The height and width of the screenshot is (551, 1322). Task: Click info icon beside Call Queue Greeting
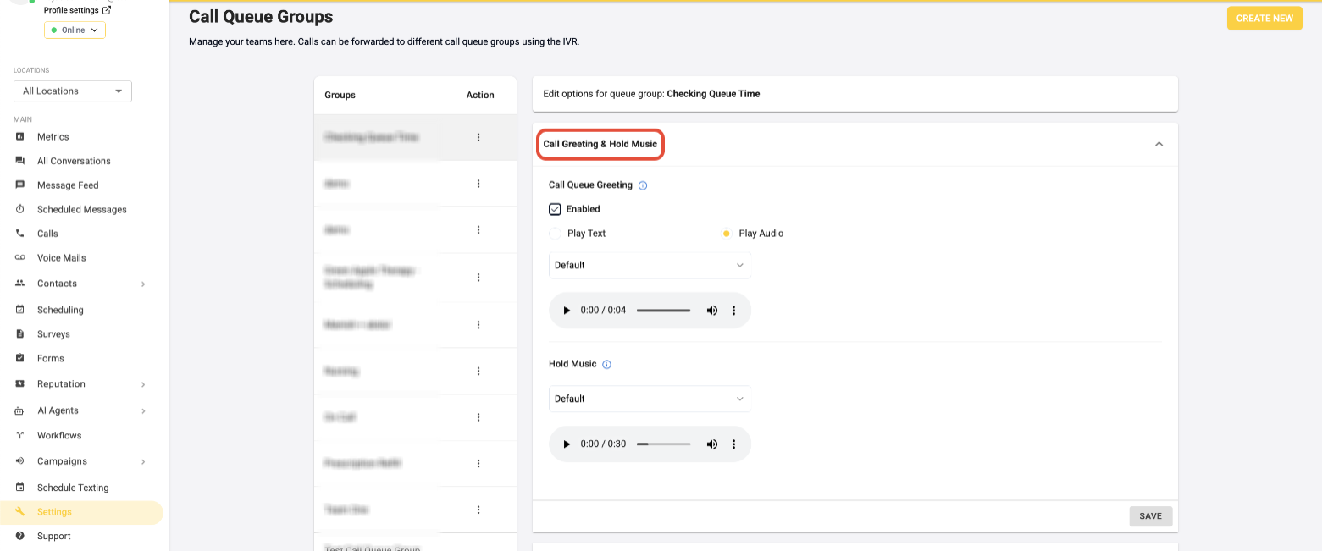coord(643,185)
